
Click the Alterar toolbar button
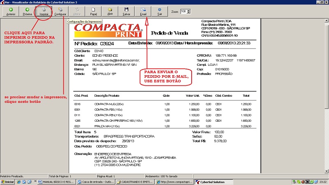(77, 12)
